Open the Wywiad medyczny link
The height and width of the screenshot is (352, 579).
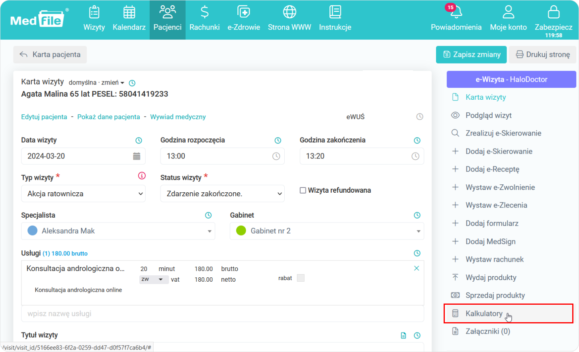click(x=178, y=117)
